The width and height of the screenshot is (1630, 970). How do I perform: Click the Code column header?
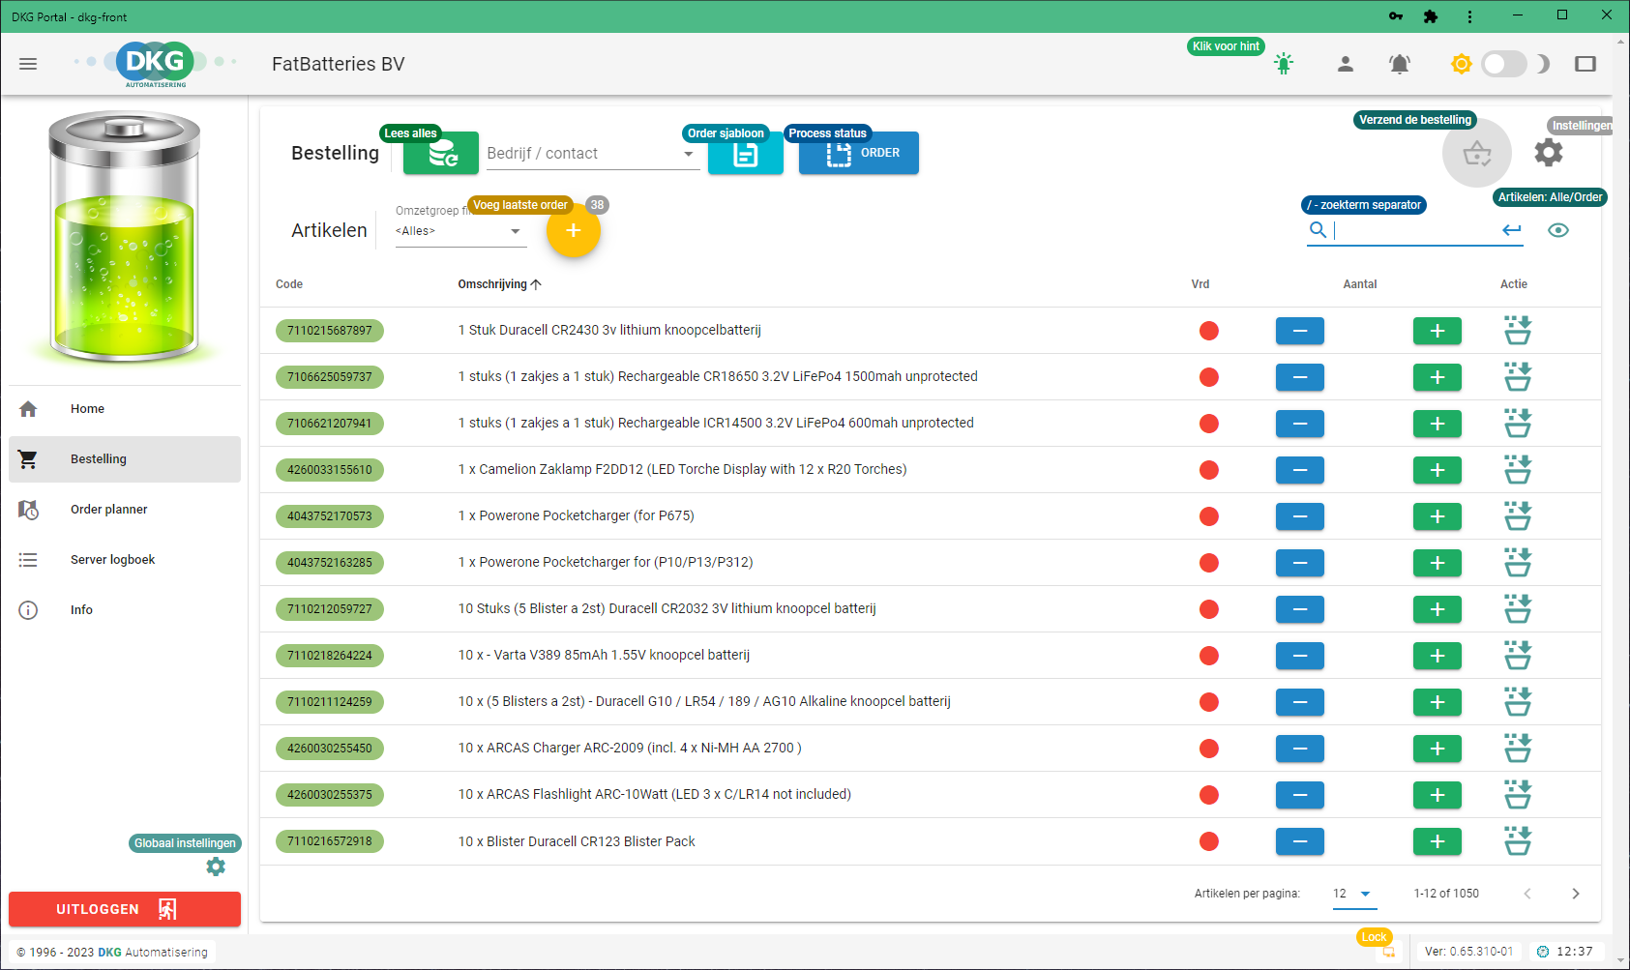tap(289, 284)
